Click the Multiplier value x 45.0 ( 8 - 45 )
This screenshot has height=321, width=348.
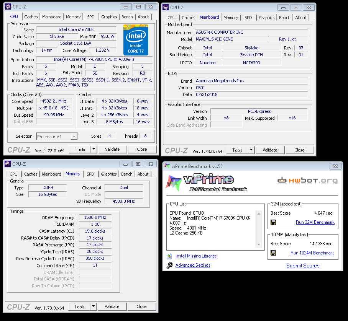(54, 108)
